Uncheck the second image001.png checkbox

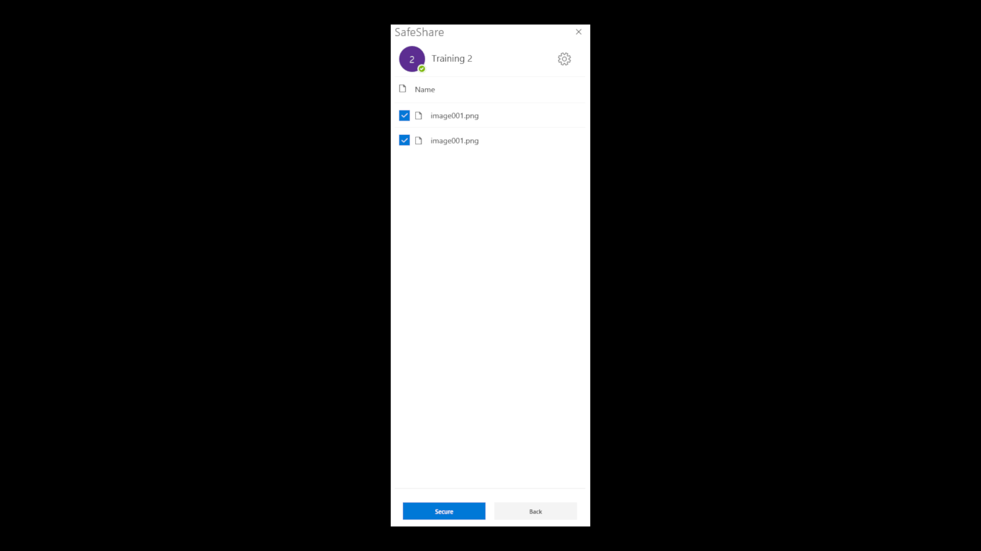pyautogui.click(x=404, y=141)
